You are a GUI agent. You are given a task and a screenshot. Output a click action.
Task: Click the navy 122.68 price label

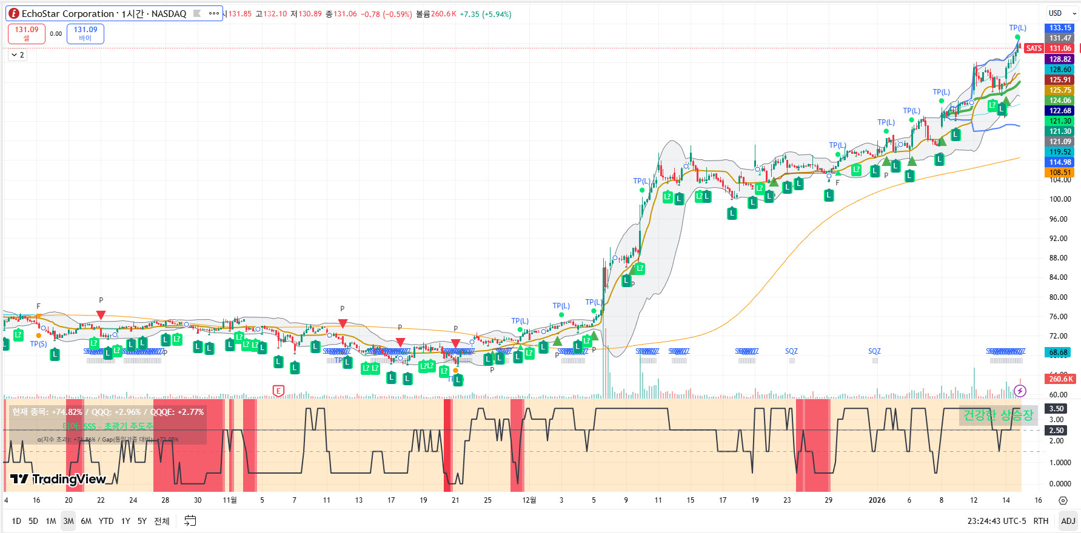click(1060, 111)
